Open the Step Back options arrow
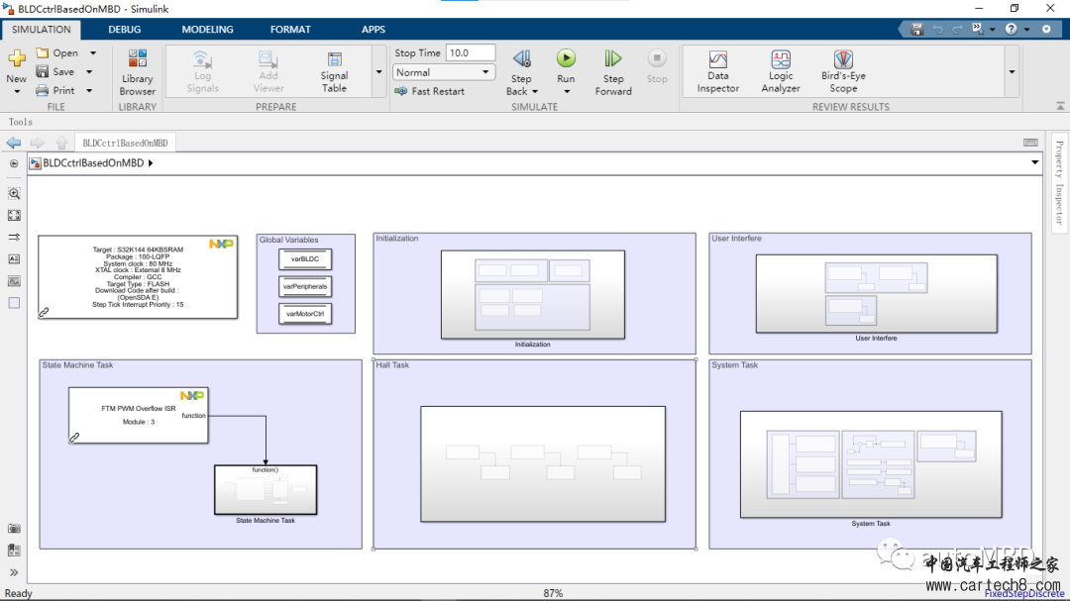 coord(535,91)
